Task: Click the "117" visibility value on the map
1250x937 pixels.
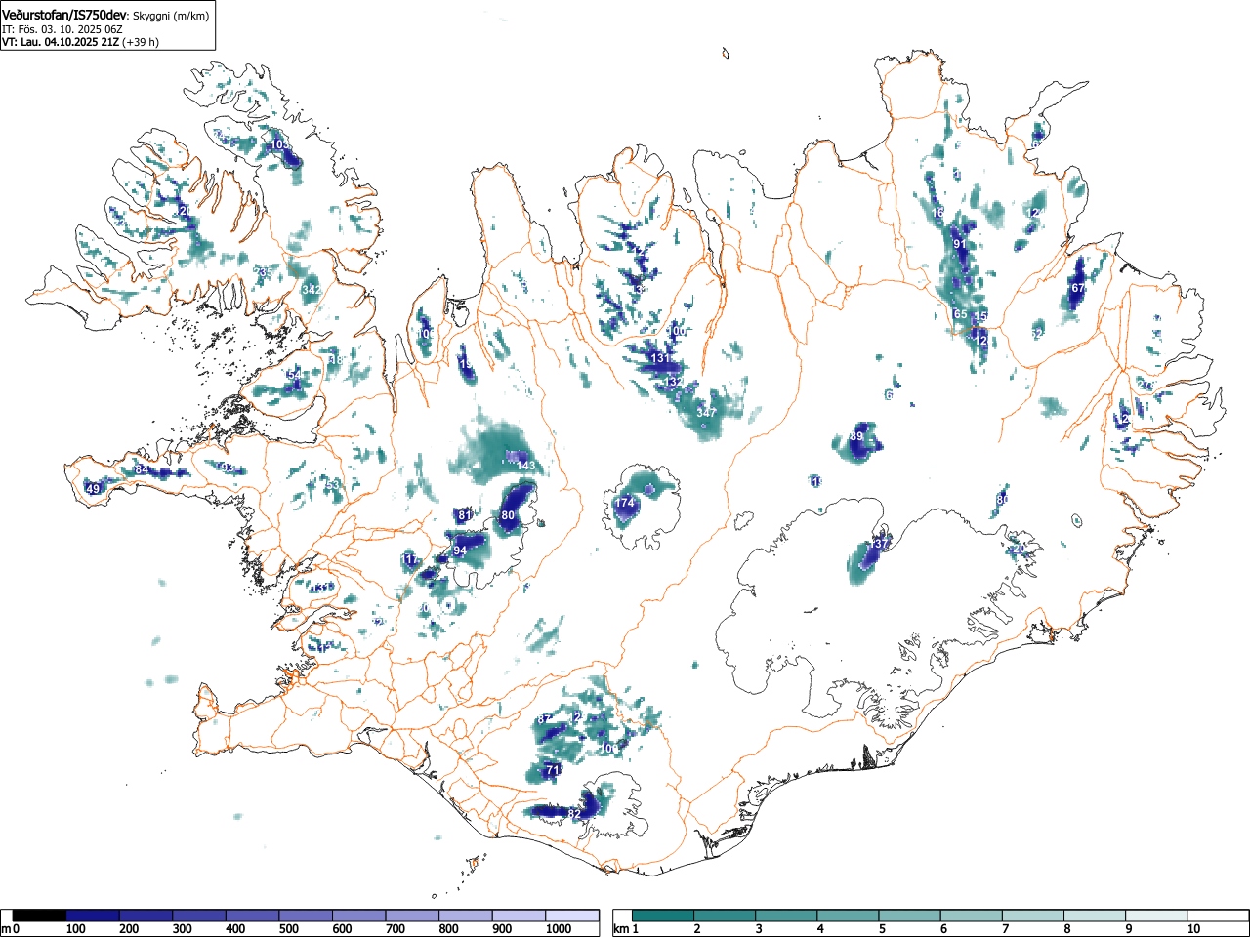Action: (410, 560)
